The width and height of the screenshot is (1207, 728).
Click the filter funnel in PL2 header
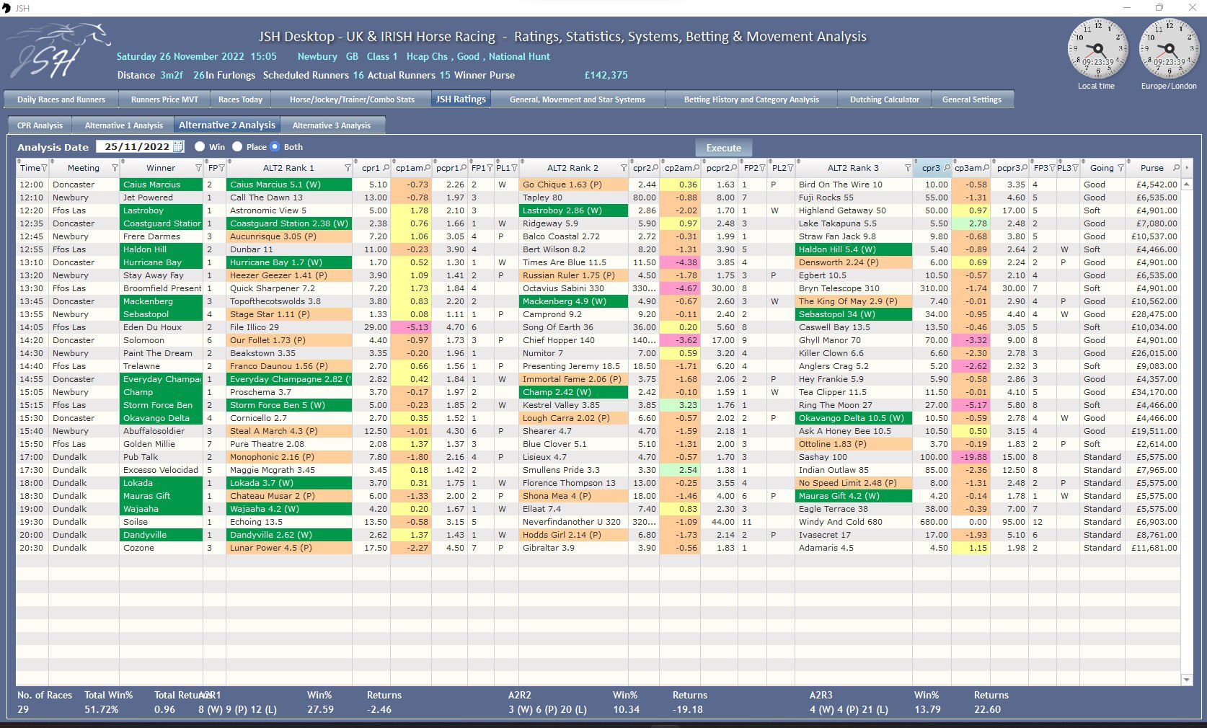coord(790,168)
